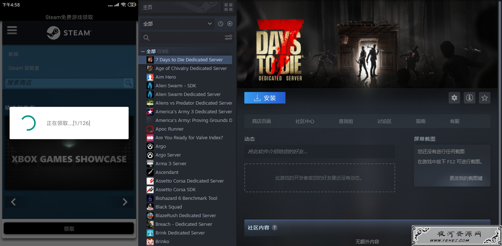The height and width of the screenshot is (246, 502).
Task: Open the 社区中心 tab
Action: (x=305, y=122)
